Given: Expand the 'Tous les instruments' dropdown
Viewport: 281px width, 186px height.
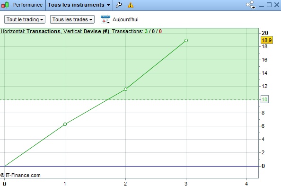Looking at the screenshot, I should pyautogui.click(x=79, y=5).
